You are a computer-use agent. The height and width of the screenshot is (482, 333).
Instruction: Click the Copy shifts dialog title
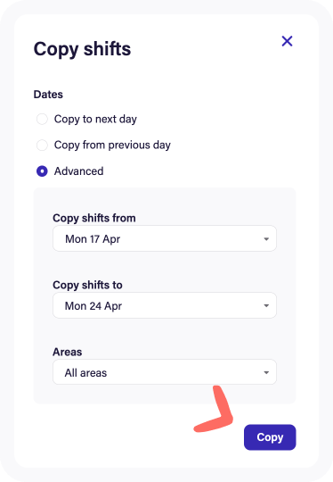pos(82,49)
